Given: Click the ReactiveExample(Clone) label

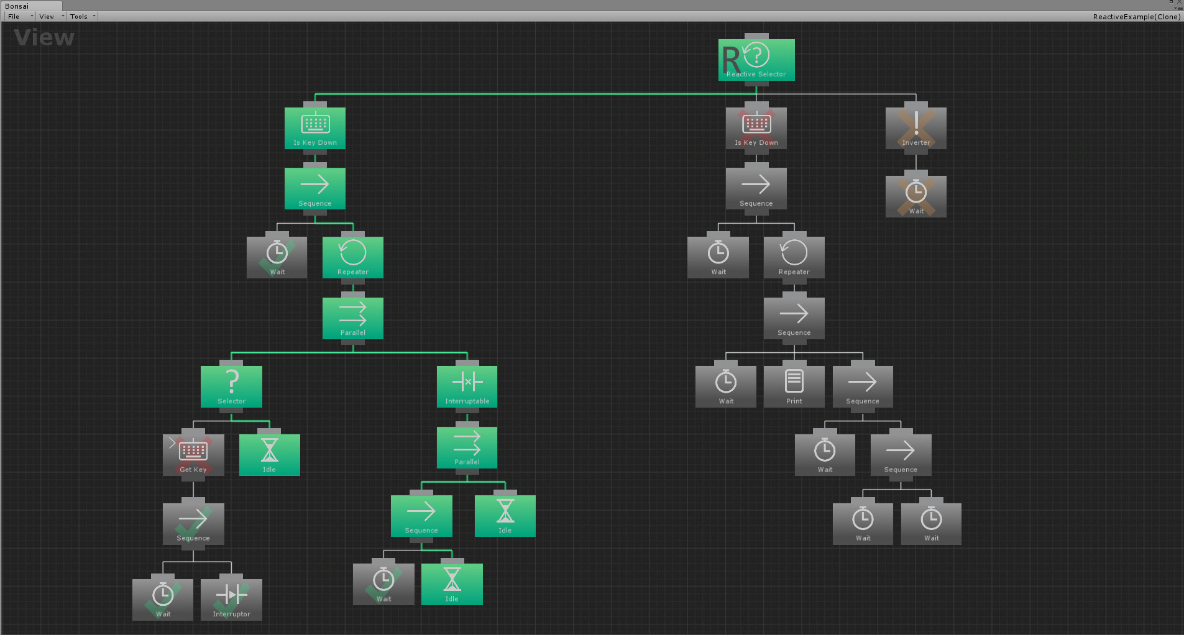Looking at the screenshot, I should [1137, 17].
